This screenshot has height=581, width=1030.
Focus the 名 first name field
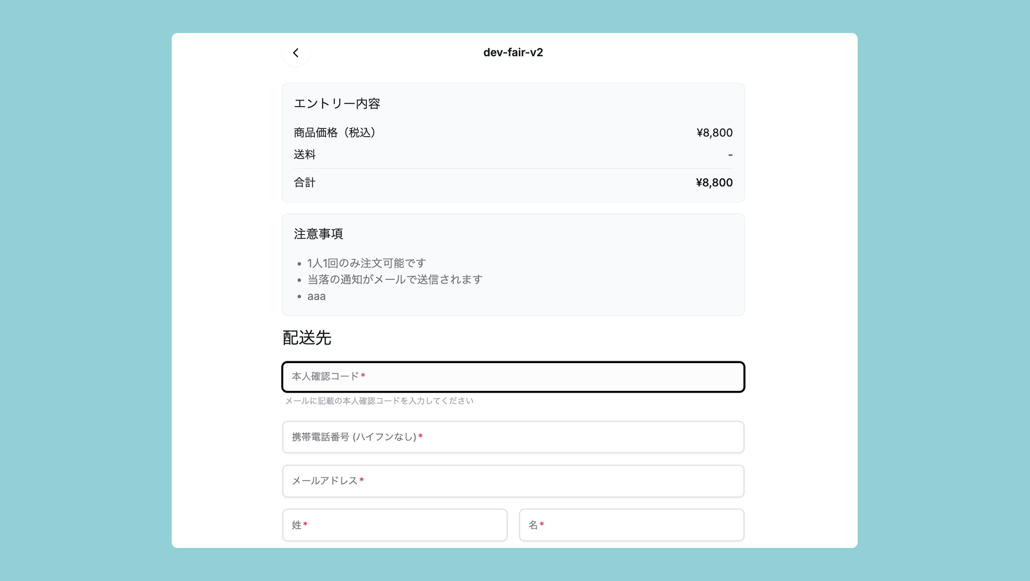631,525
